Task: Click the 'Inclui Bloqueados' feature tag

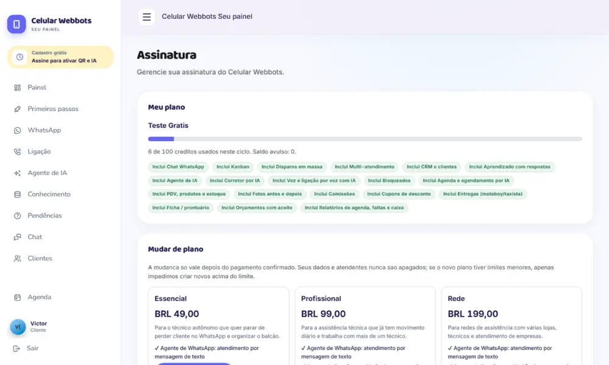Action: (389, 180)
